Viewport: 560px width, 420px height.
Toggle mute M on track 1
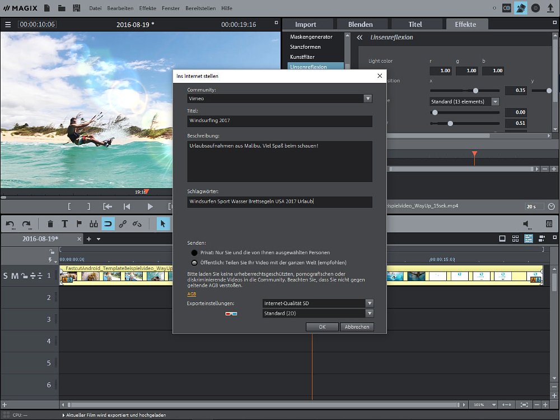click(x=15, y=276)
